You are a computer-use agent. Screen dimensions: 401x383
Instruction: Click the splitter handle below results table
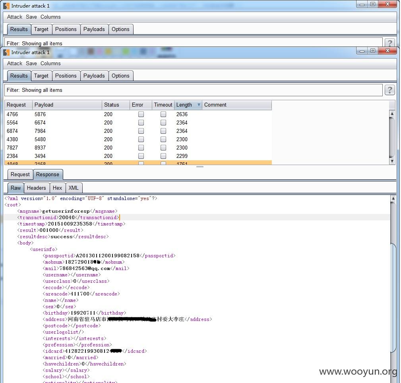200,167
